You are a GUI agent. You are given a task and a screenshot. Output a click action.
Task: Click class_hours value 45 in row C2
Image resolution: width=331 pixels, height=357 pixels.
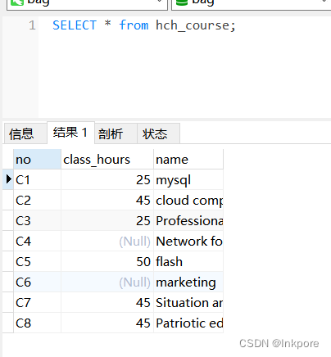[x=107, y=200]
